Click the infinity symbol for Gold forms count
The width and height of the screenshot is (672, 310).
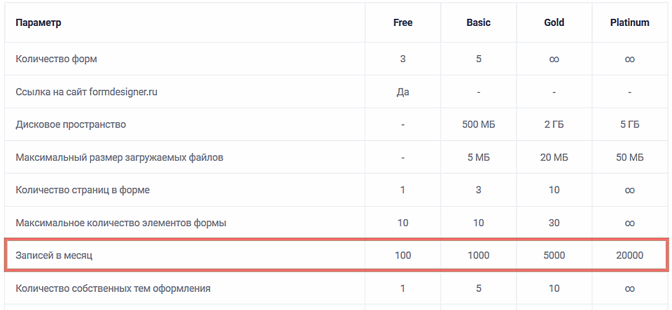[x=554, y=59]
